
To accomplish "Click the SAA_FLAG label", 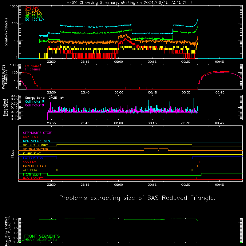I will point(30,162).
